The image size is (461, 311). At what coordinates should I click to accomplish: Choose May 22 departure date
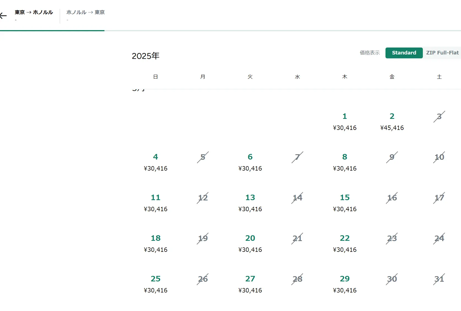pyautogui.click(x=345, y=244)
